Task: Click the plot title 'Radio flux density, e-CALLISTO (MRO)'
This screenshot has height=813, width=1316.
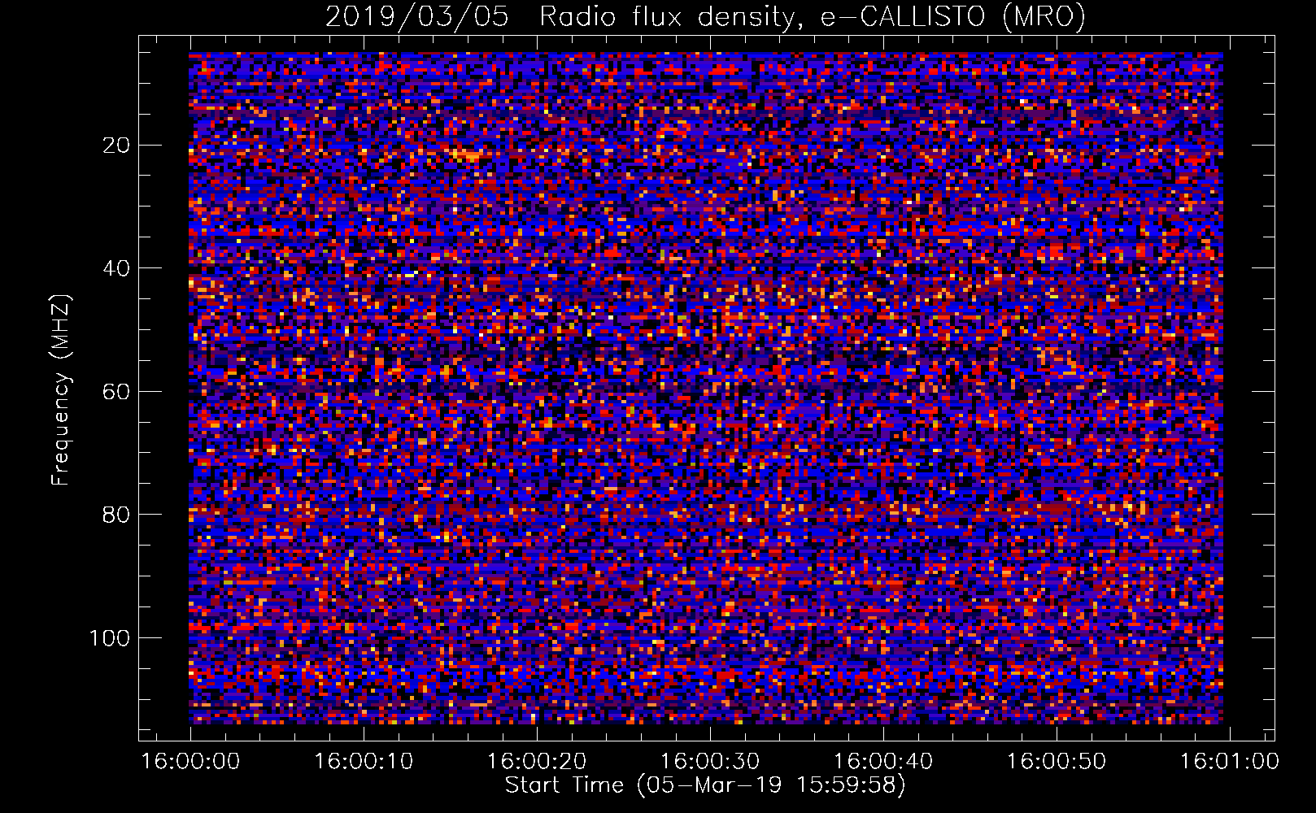Action: [813, 17]
